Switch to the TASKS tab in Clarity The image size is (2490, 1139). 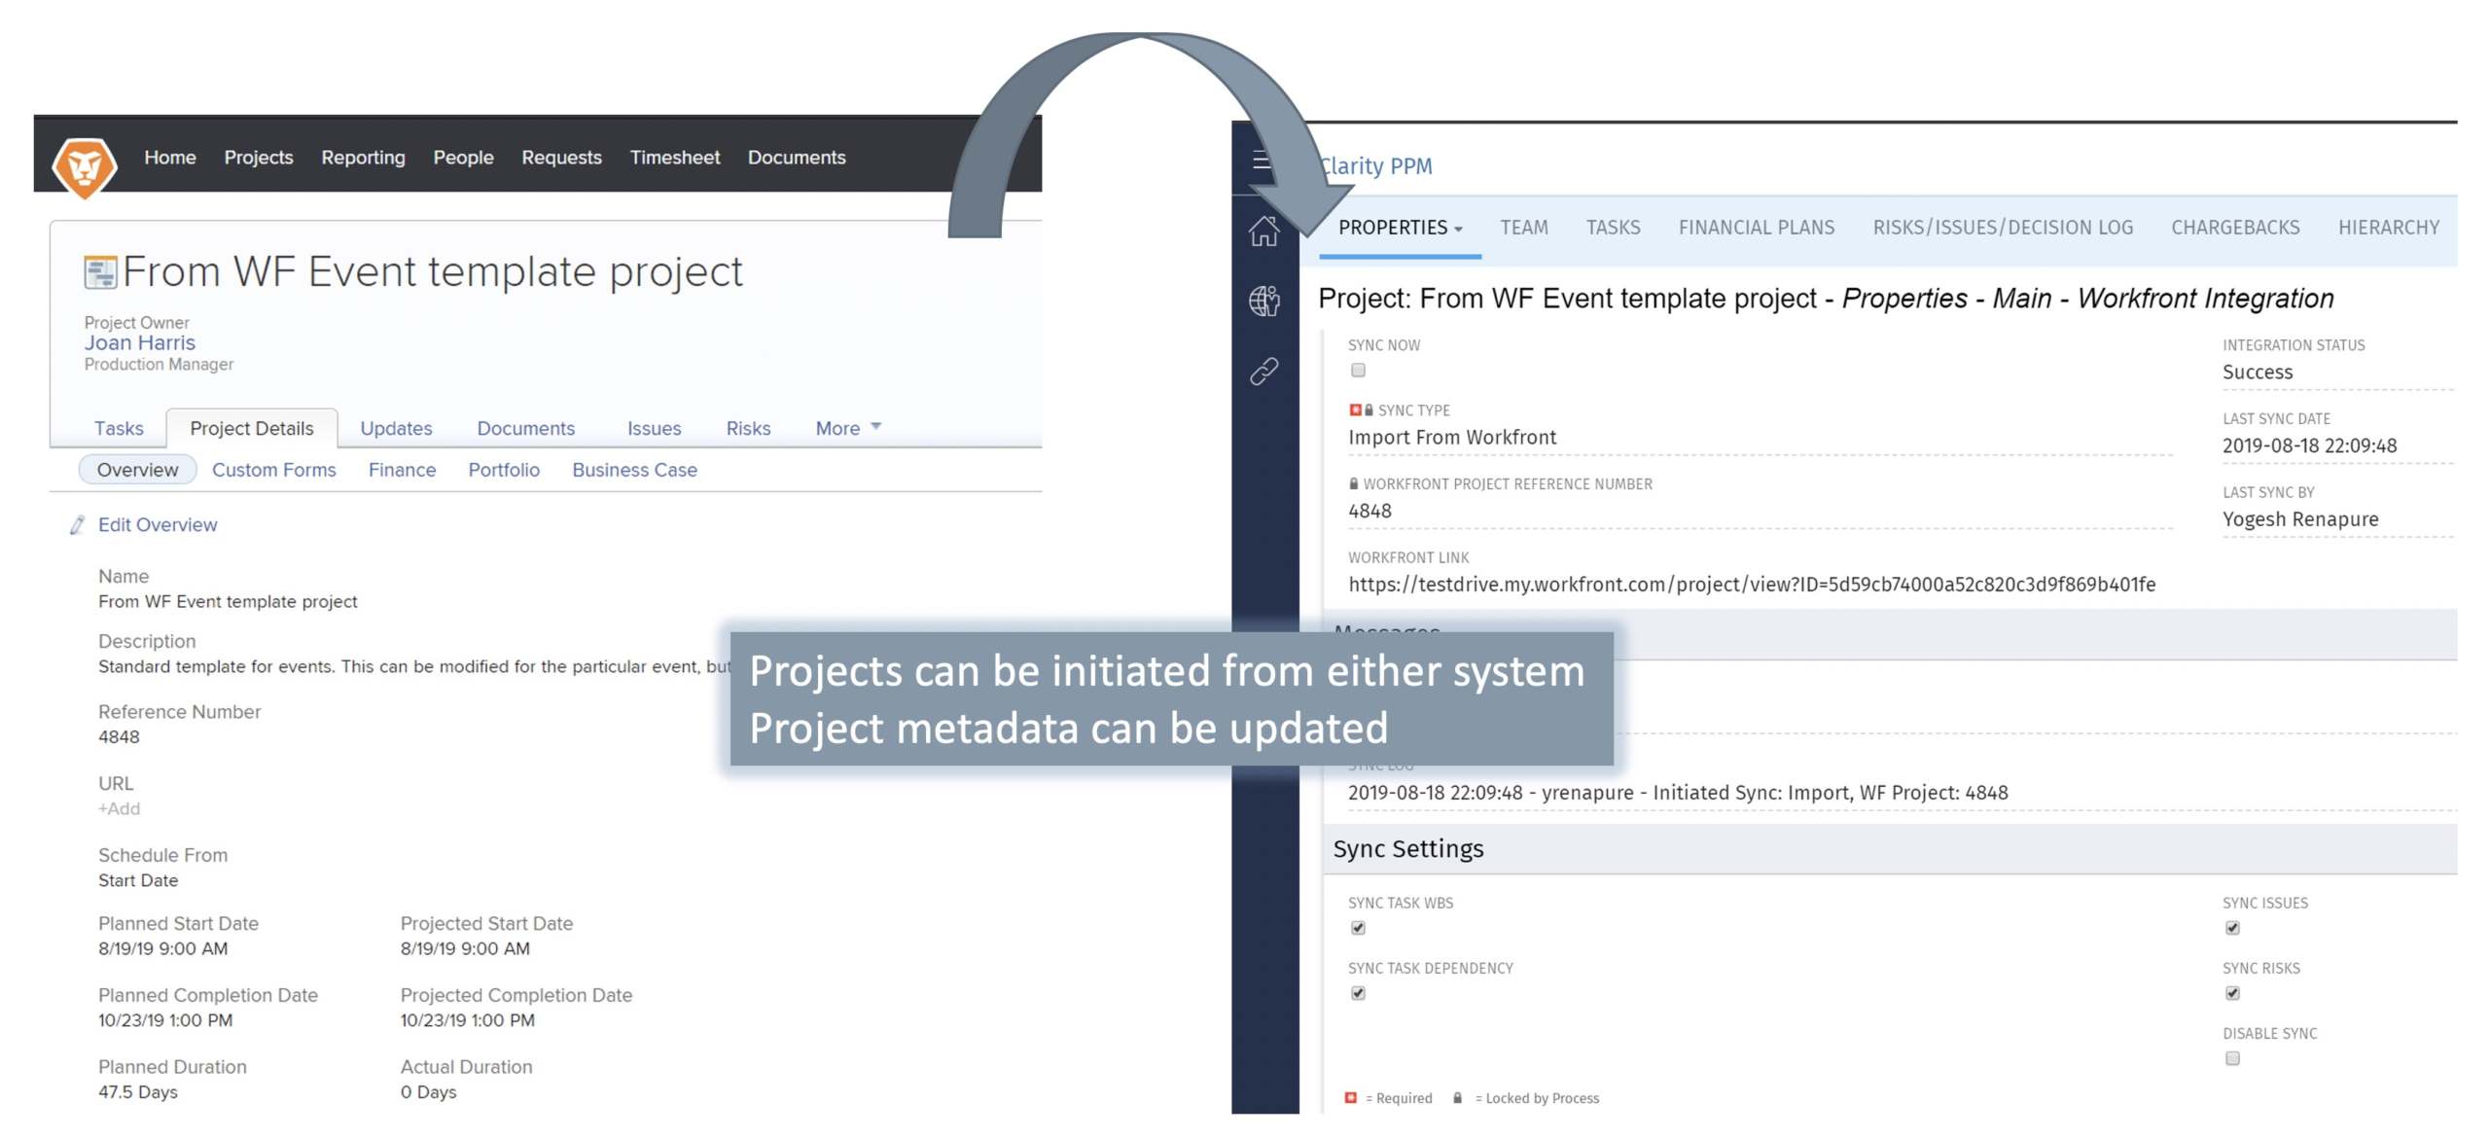point(1613,228)
